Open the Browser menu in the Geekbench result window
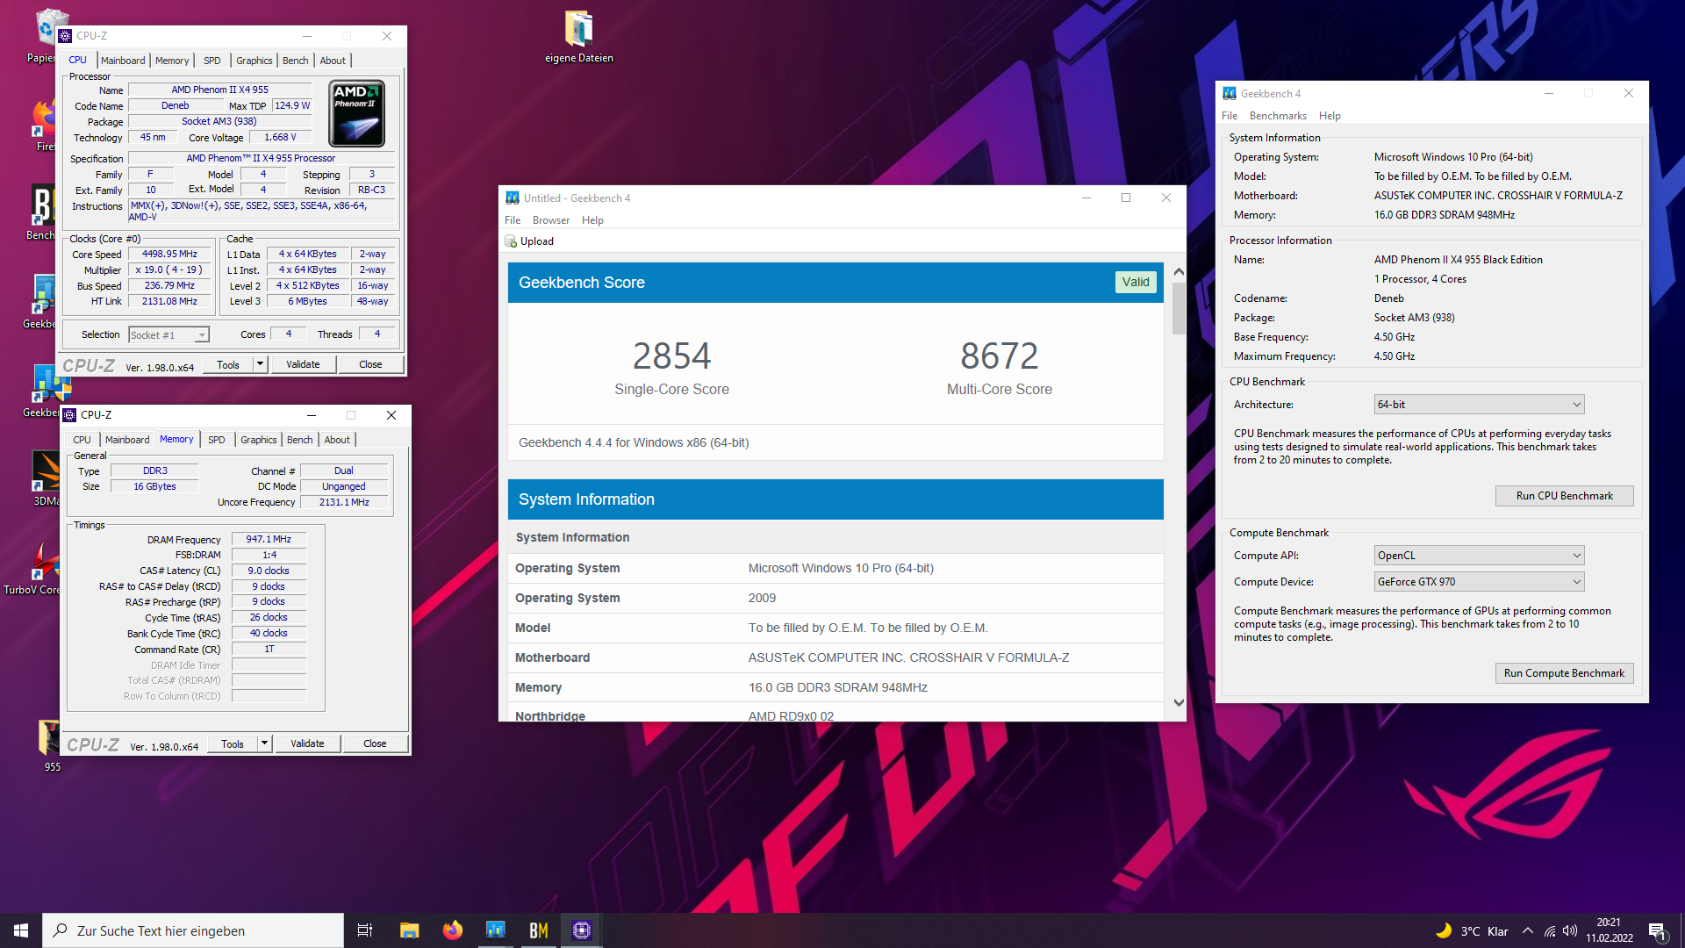The height and width of the screenshot is (948, 1685). pyautogui.click(x=551, y=220)
